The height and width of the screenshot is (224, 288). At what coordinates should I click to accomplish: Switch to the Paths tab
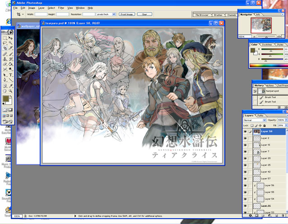pos(260,116)
